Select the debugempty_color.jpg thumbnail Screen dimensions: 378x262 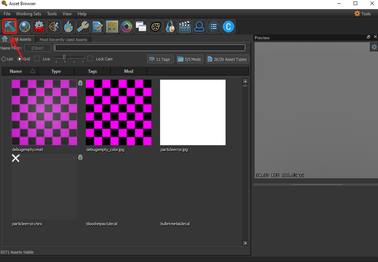click(x=119, y=112)
